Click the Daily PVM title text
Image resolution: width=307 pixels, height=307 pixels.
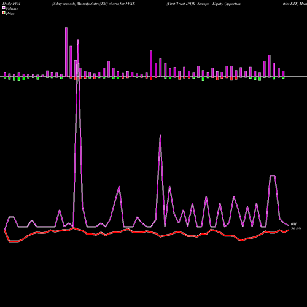pos(12,4)
